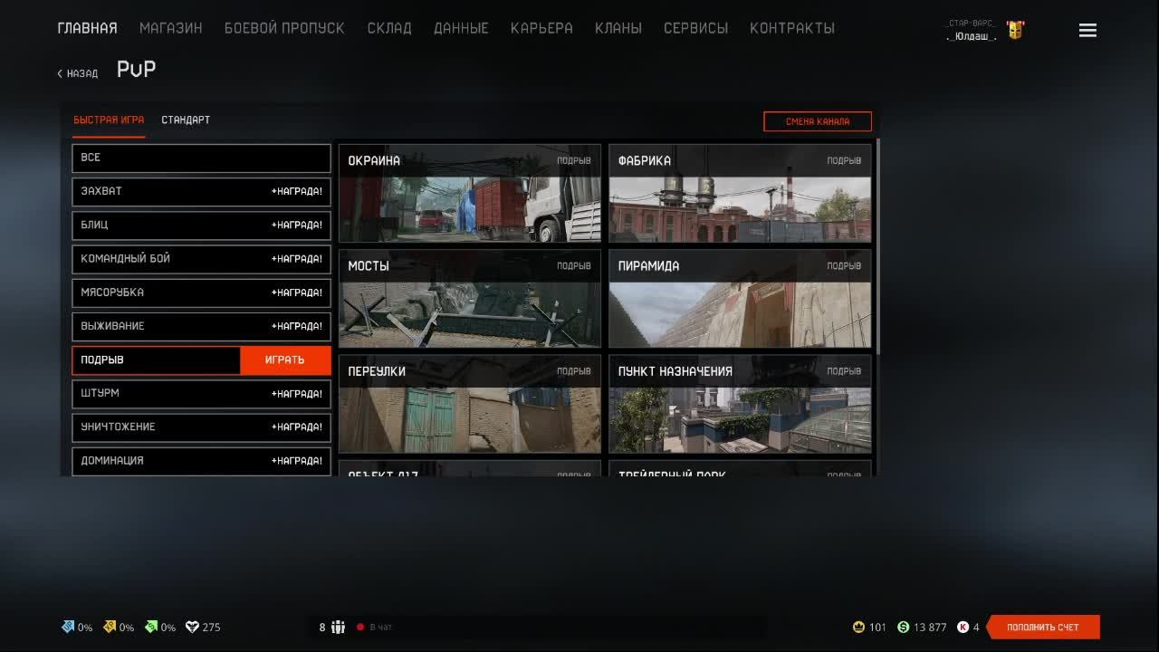
Task: Click the golden helmet rank icon
Action: click(x=1015, y=30)
